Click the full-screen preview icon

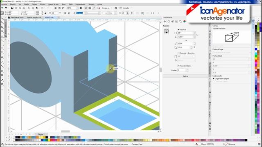pyautogui.click(x=81, y=8)
